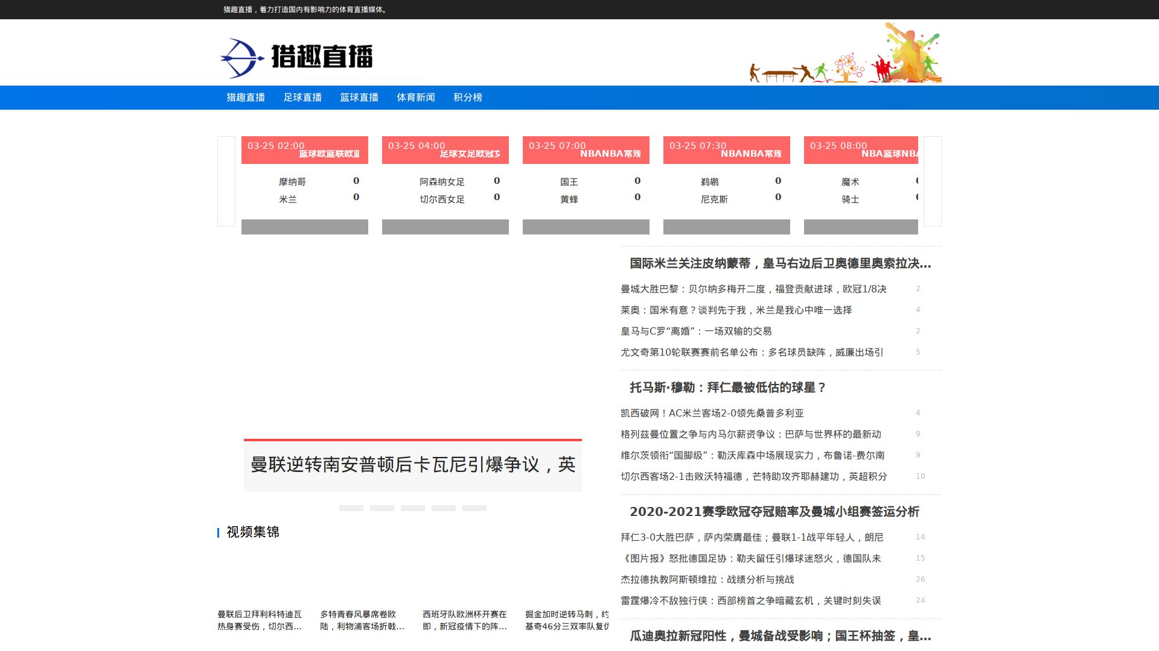
Task: Select first slideshow indicator below headline
Action: coord(351,508)
